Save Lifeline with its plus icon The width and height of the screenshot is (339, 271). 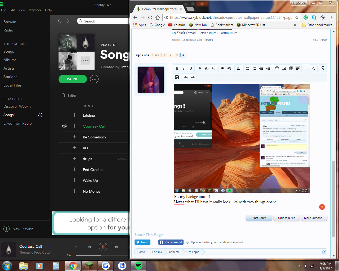tap(74, 115)
